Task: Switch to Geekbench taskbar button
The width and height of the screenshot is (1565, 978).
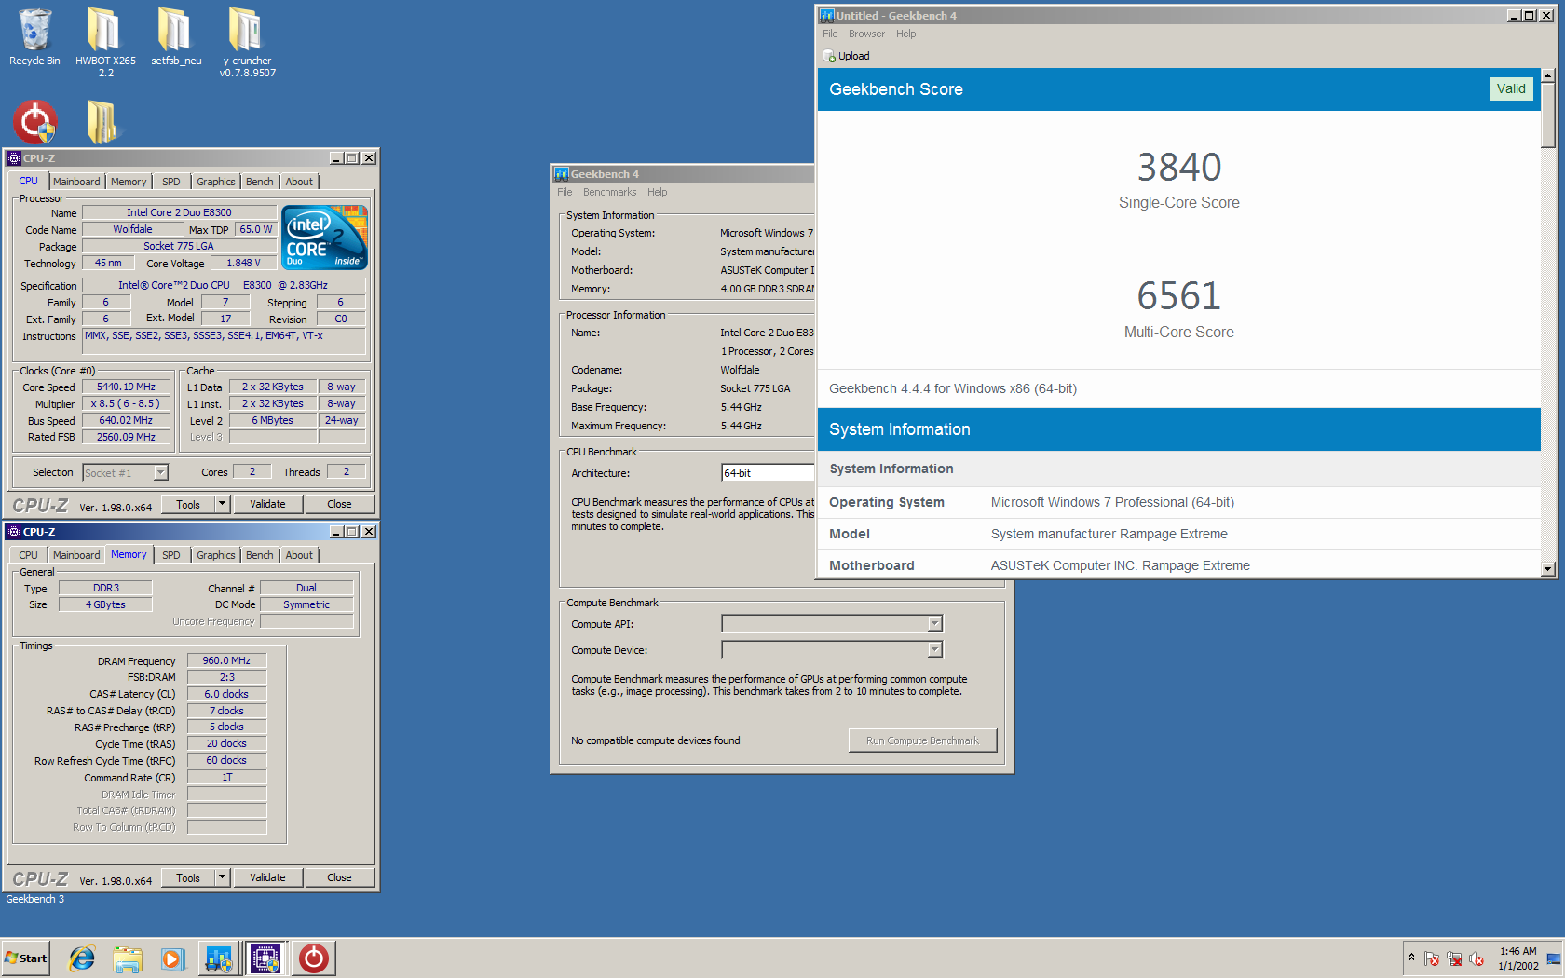Action: point(219,958)
